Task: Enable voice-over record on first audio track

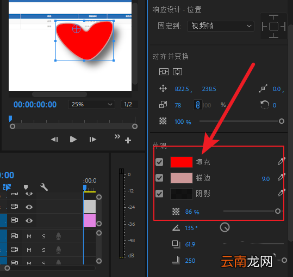Action: click(x=59, y=236)
